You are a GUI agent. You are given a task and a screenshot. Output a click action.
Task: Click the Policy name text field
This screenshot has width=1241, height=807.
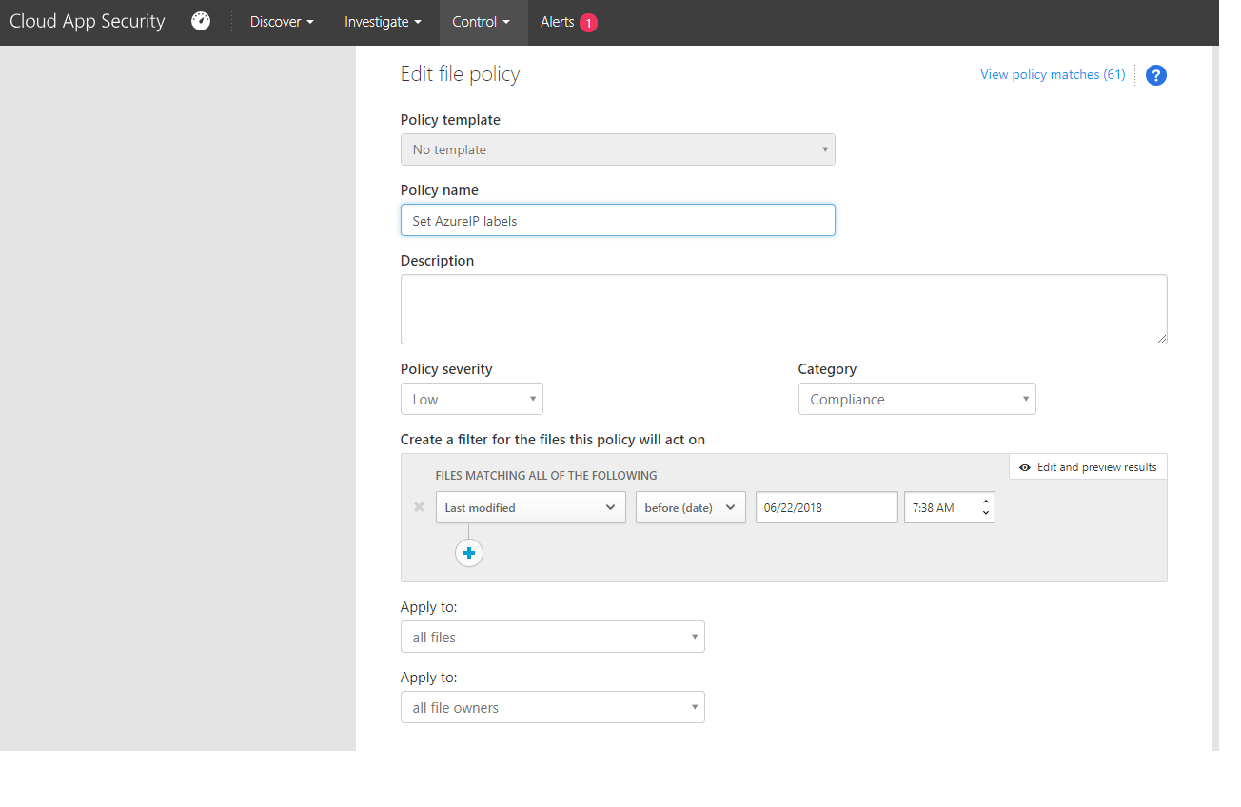click(617, 221)
